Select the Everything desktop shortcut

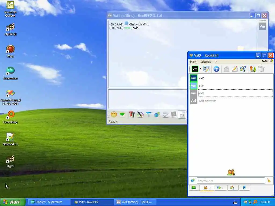pos(10,117)
